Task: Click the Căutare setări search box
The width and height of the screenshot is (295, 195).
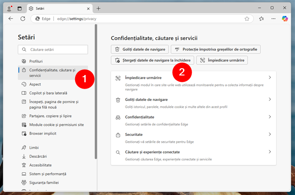Action: (53, 50)
